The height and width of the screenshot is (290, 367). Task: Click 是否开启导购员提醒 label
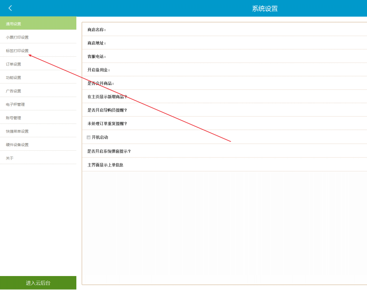pos(107,110)
